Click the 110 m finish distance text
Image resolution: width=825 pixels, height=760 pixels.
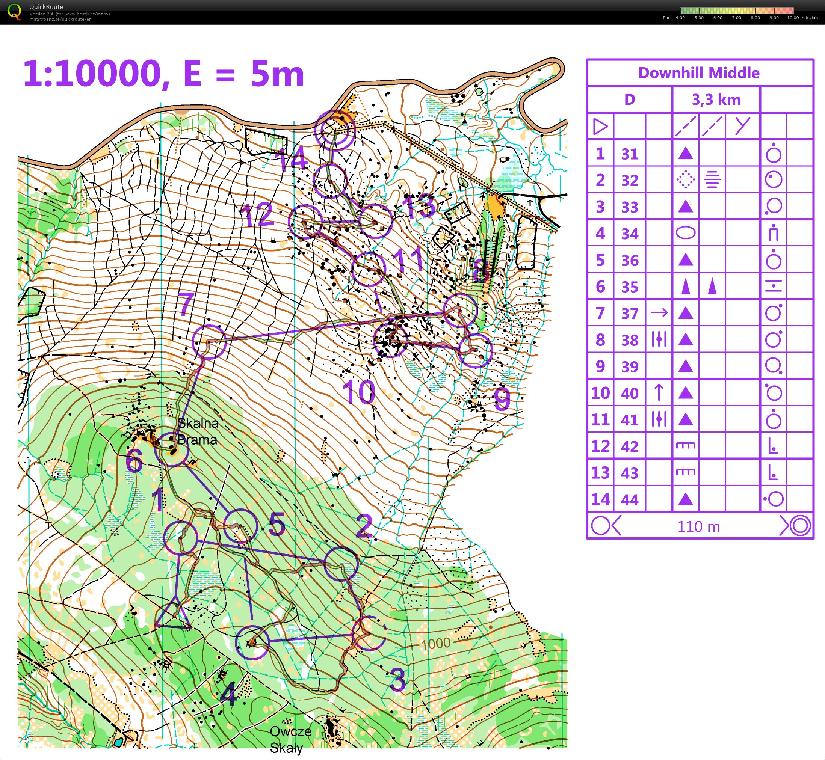(699, 526)
